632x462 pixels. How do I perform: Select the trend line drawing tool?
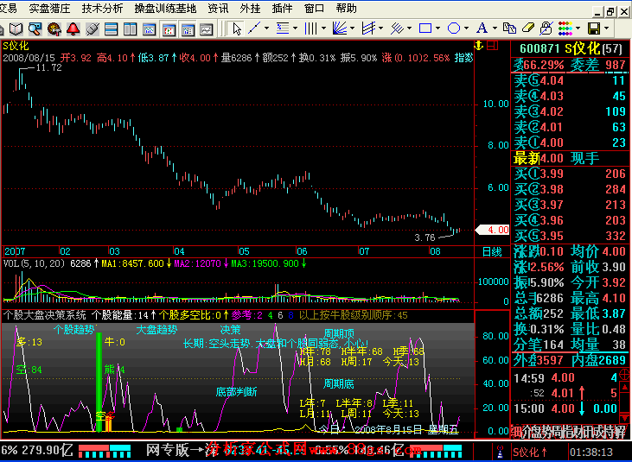click(254, 28)
